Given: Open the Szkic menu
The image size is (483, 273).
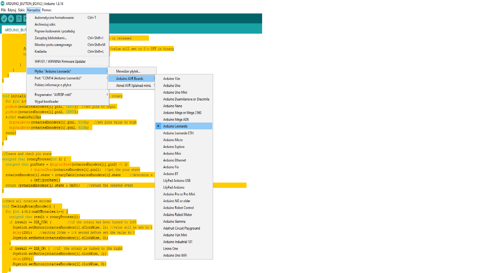Looking at the screenshot, I should 21,10.
